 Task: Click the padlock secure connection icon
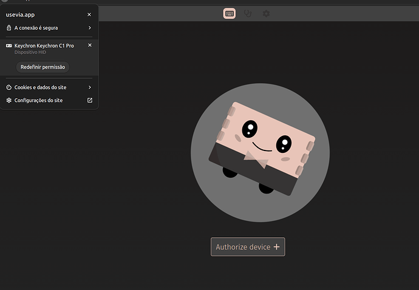tap(9, 28)
